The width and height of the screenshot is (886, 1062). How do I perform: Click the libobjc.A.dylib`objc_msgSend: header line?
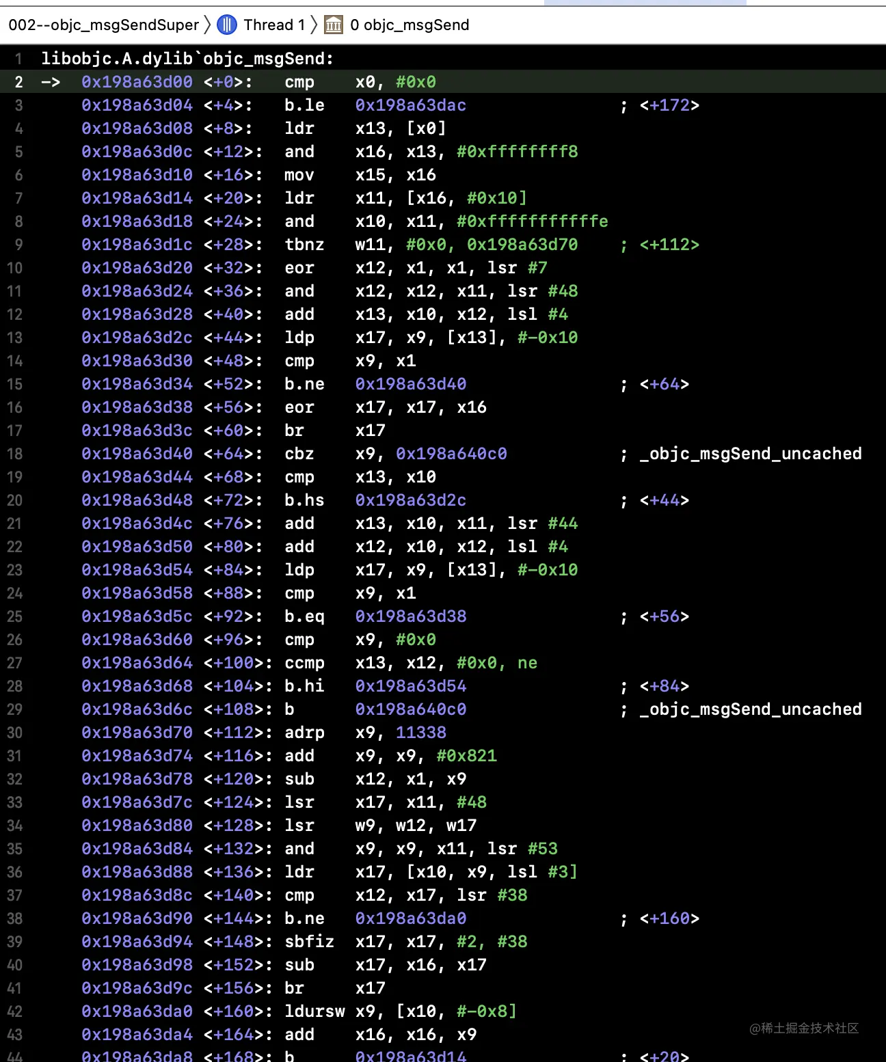coord(187,59)
